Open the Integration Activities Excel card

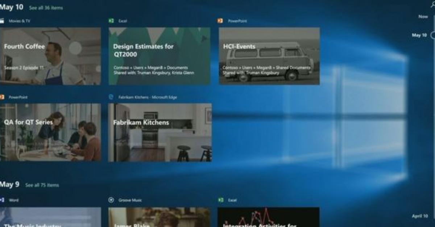click(x=269, y=217)
